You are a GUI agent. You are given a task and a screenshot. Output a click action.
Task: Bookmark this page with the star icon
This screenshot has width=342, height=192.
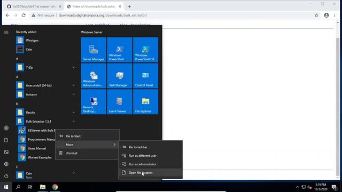pyautogui.click(x=316, y=15)
